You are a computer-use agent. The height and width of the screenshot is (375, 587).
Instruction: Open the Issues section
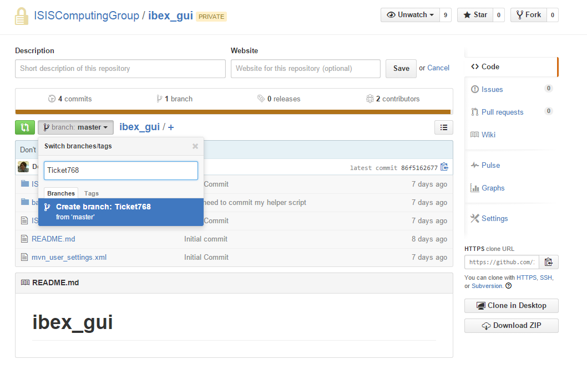[492, 89]
